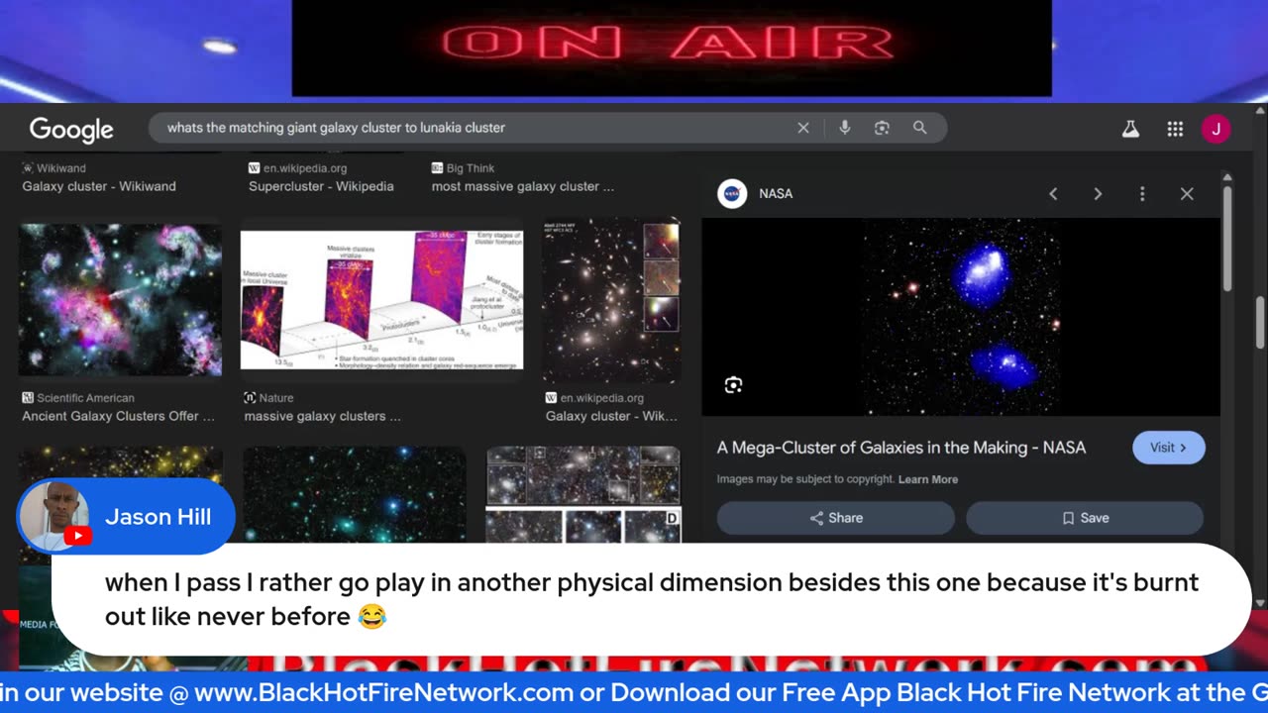Click the NASA logo in the preview panel
This screenshot has width=1268, height=713.
(x=732, y=193)
